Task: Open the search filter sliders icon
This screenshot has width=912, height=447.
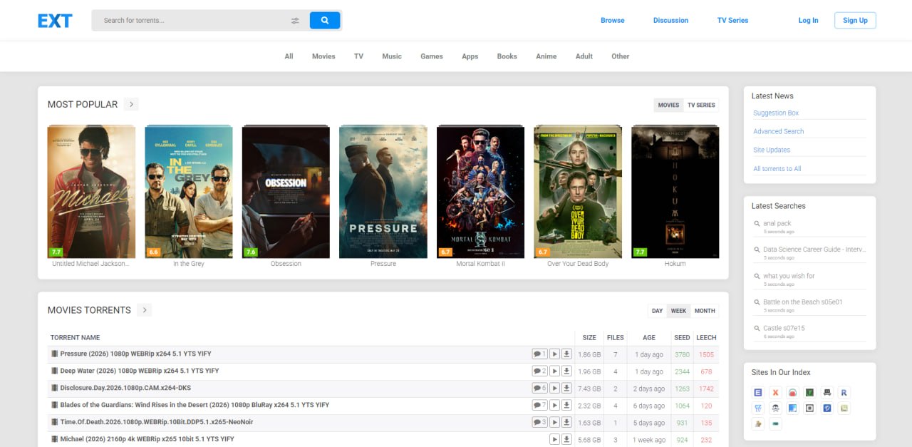Action: (x=295, y=21)
